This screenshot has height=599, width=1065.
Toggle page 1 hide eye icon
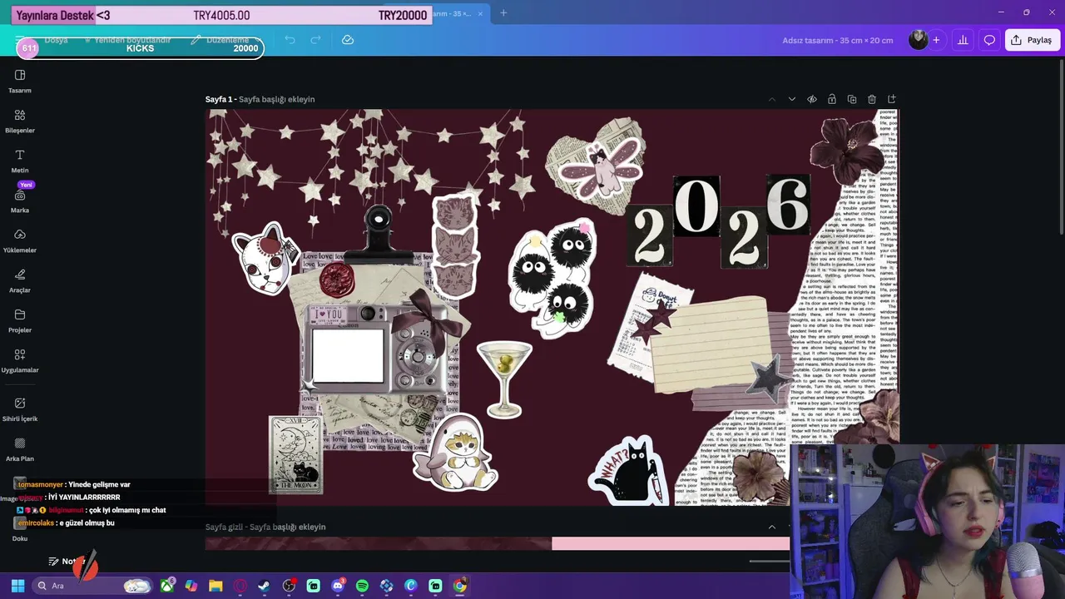tap(812, 99)
